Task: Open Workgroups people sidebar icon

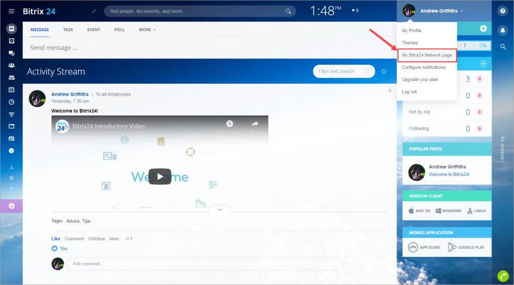Action: [x=12, y=65]
